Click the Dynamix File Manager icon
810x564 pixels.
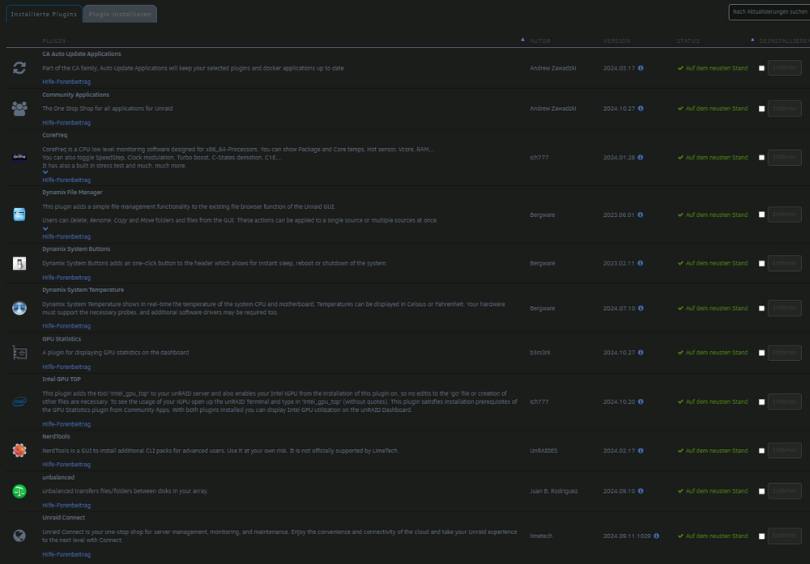(19, 214)
